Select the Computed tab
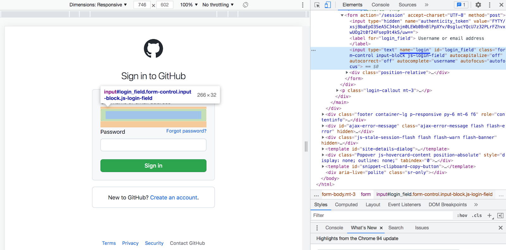Viewport: 506px width, 250px height. (346, 205)
